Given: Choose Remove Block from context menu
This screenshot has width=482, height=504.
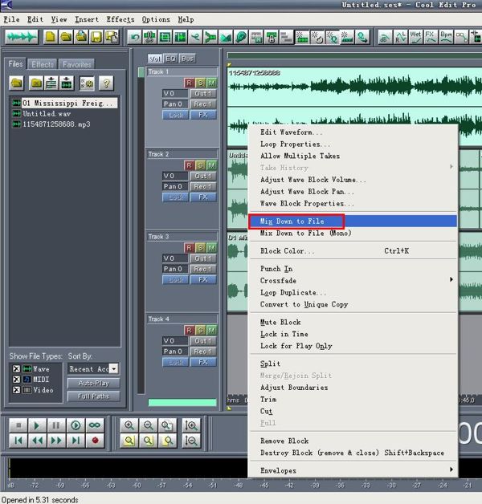Looking at the screenshot, I should [353, 441].
